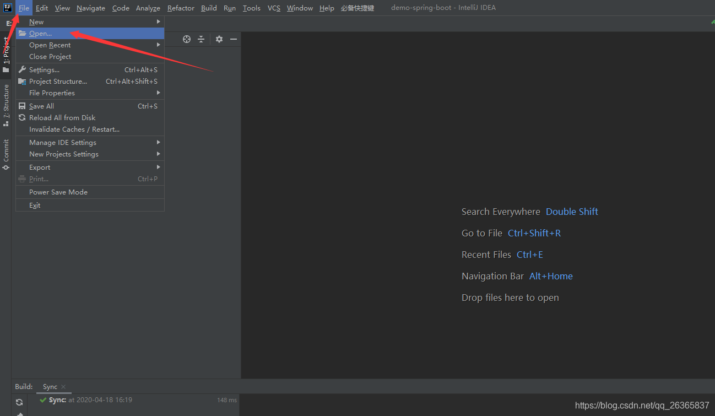This screenshot has height=416, width=715.
Task: Open the Refactor menu
Action: point(181,8)
